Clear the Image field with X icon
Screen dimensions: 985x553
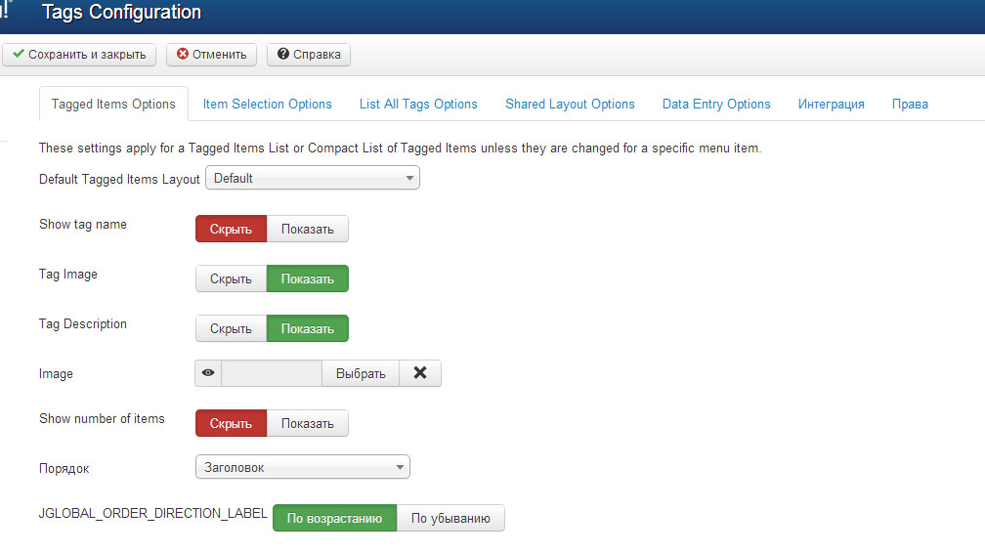[x=420, y=373]
